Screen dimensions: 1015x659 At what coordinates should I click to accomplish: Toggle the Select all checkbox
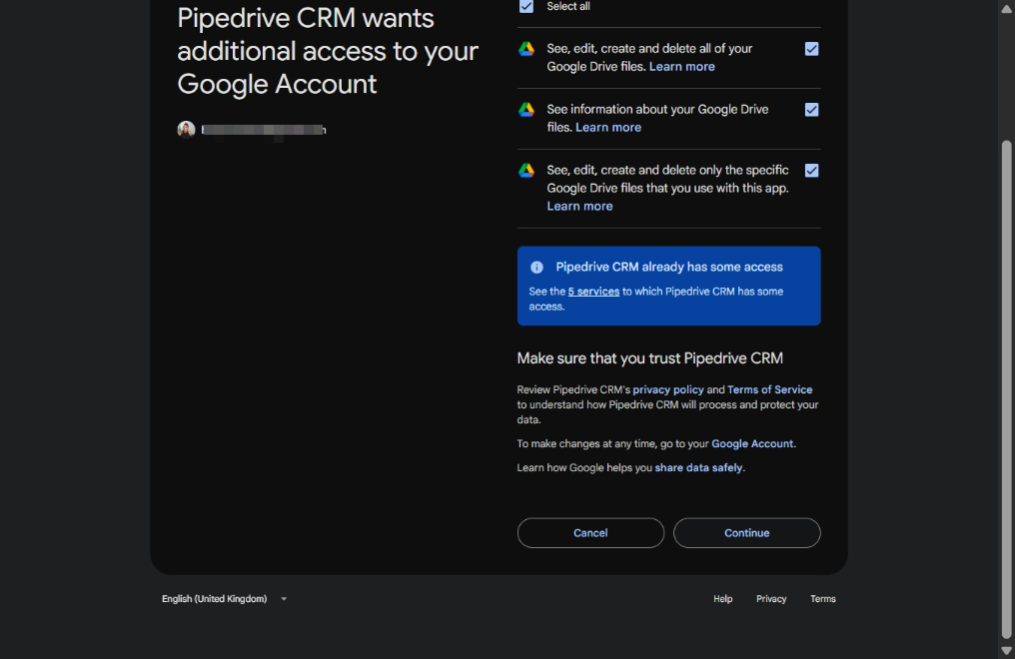[x=526, y=6]
